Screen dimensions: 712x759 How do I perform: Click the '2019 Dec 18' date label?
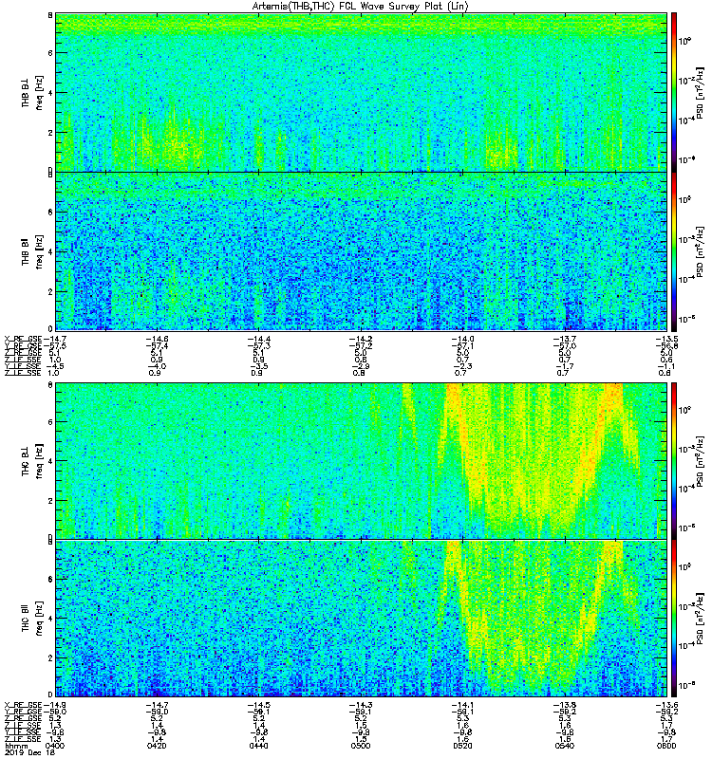pyautogui.click(x=29, y=753)
